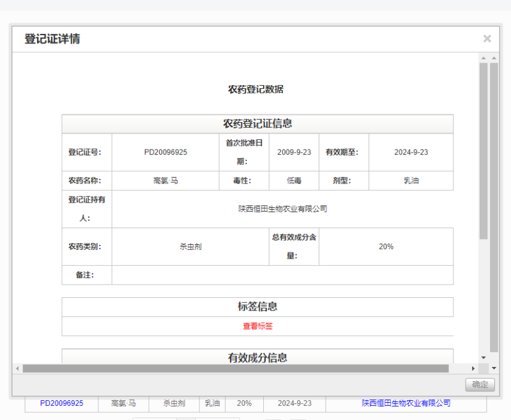Click the 杀虫剂 cell in the background row
The image size is (511, 420).
click(174, 403)
